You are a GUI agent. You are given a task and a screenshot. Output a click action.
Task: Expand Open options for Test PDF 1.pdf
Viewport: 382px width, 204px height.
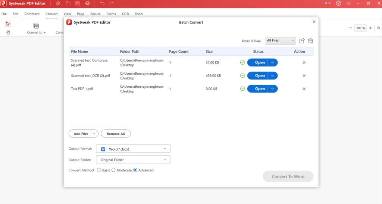tap(273, 89)
